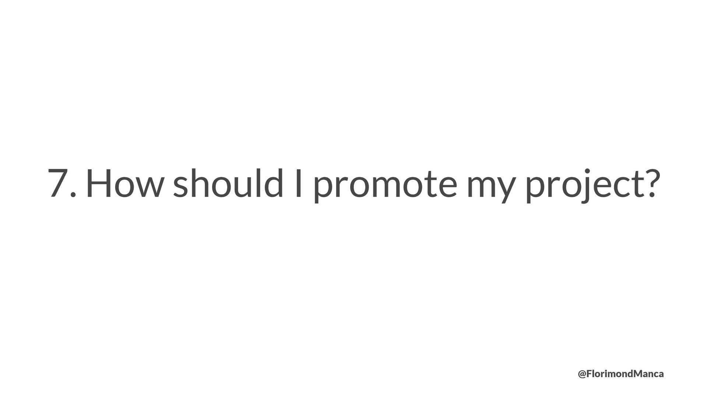Select the word "promote" in the title
The height and width of the screenshot is (397, 707).
coord(385,185)
